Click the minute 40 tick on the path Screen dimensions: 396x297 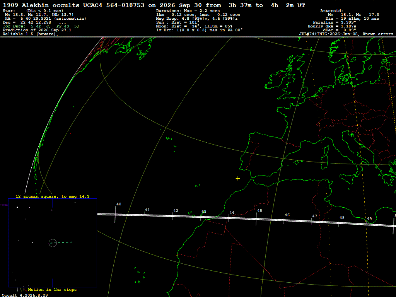pyautogui.click(x=115, y=214)
